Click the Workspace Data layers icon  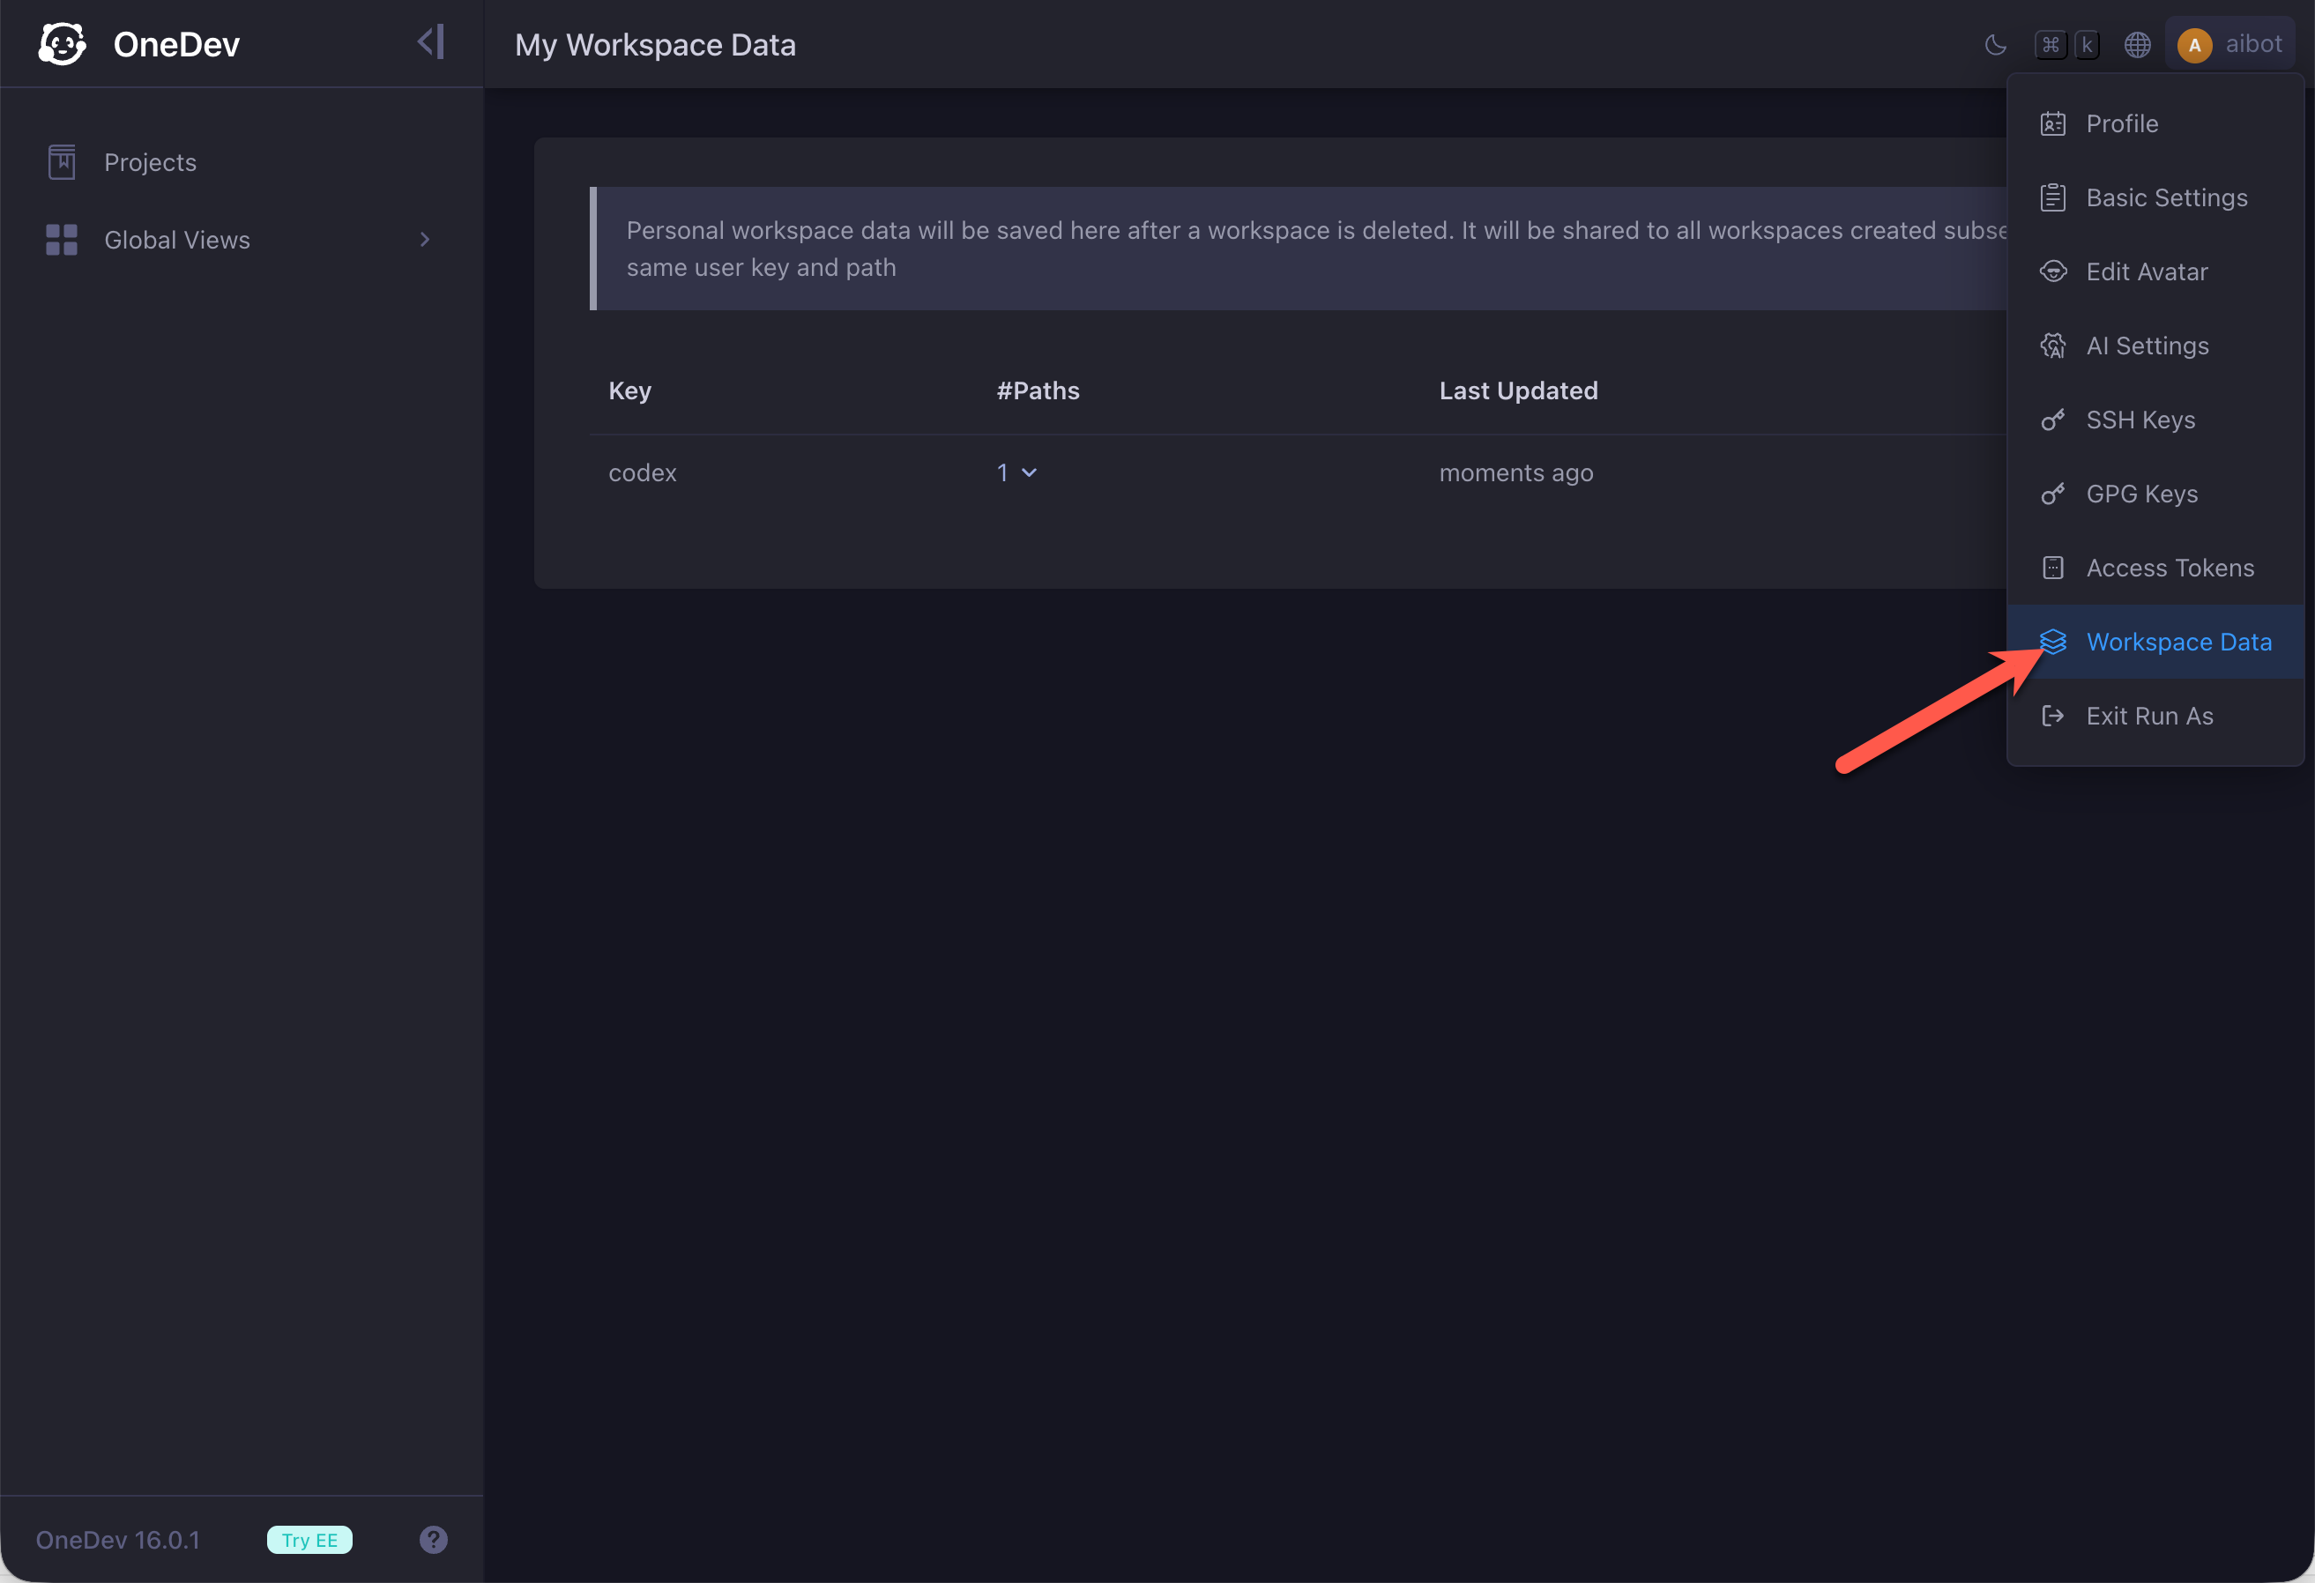pyautogui.click(x=2053, y=642)
